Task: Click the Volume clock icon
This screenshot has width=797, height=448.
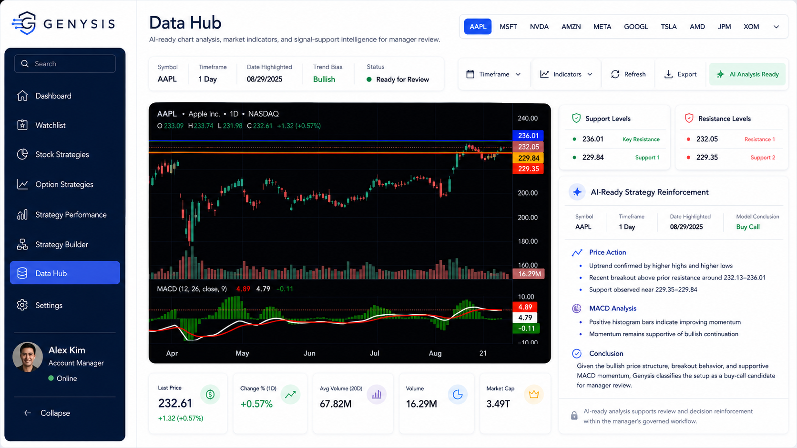Action: point(458,394)
